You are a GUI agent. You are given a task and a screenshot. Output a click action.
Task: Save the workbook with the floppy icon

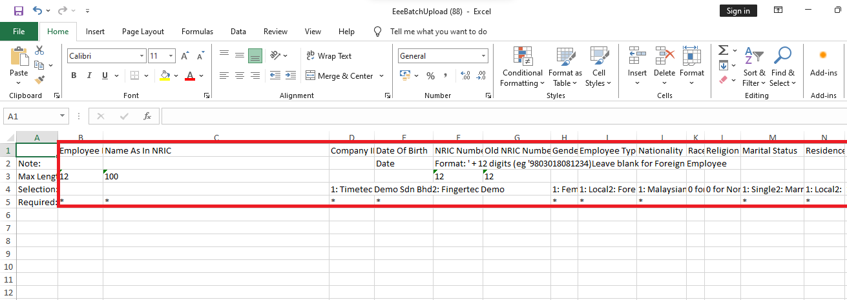coord(18,11)
